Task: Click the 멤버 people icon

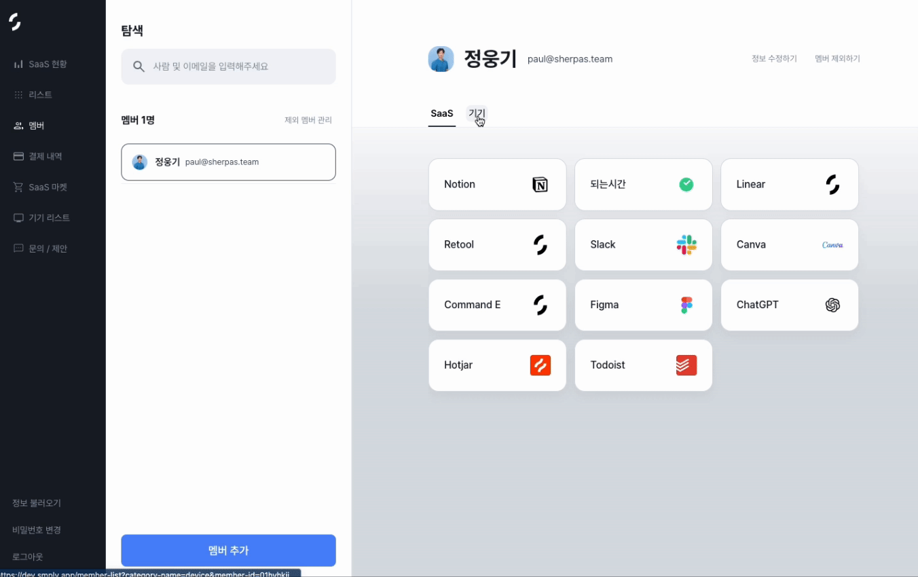Action: click(18, 126)
